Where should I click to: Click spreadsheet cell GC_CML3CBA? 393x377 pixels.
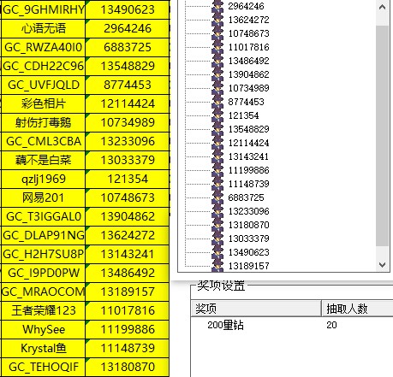coord(43,141)
